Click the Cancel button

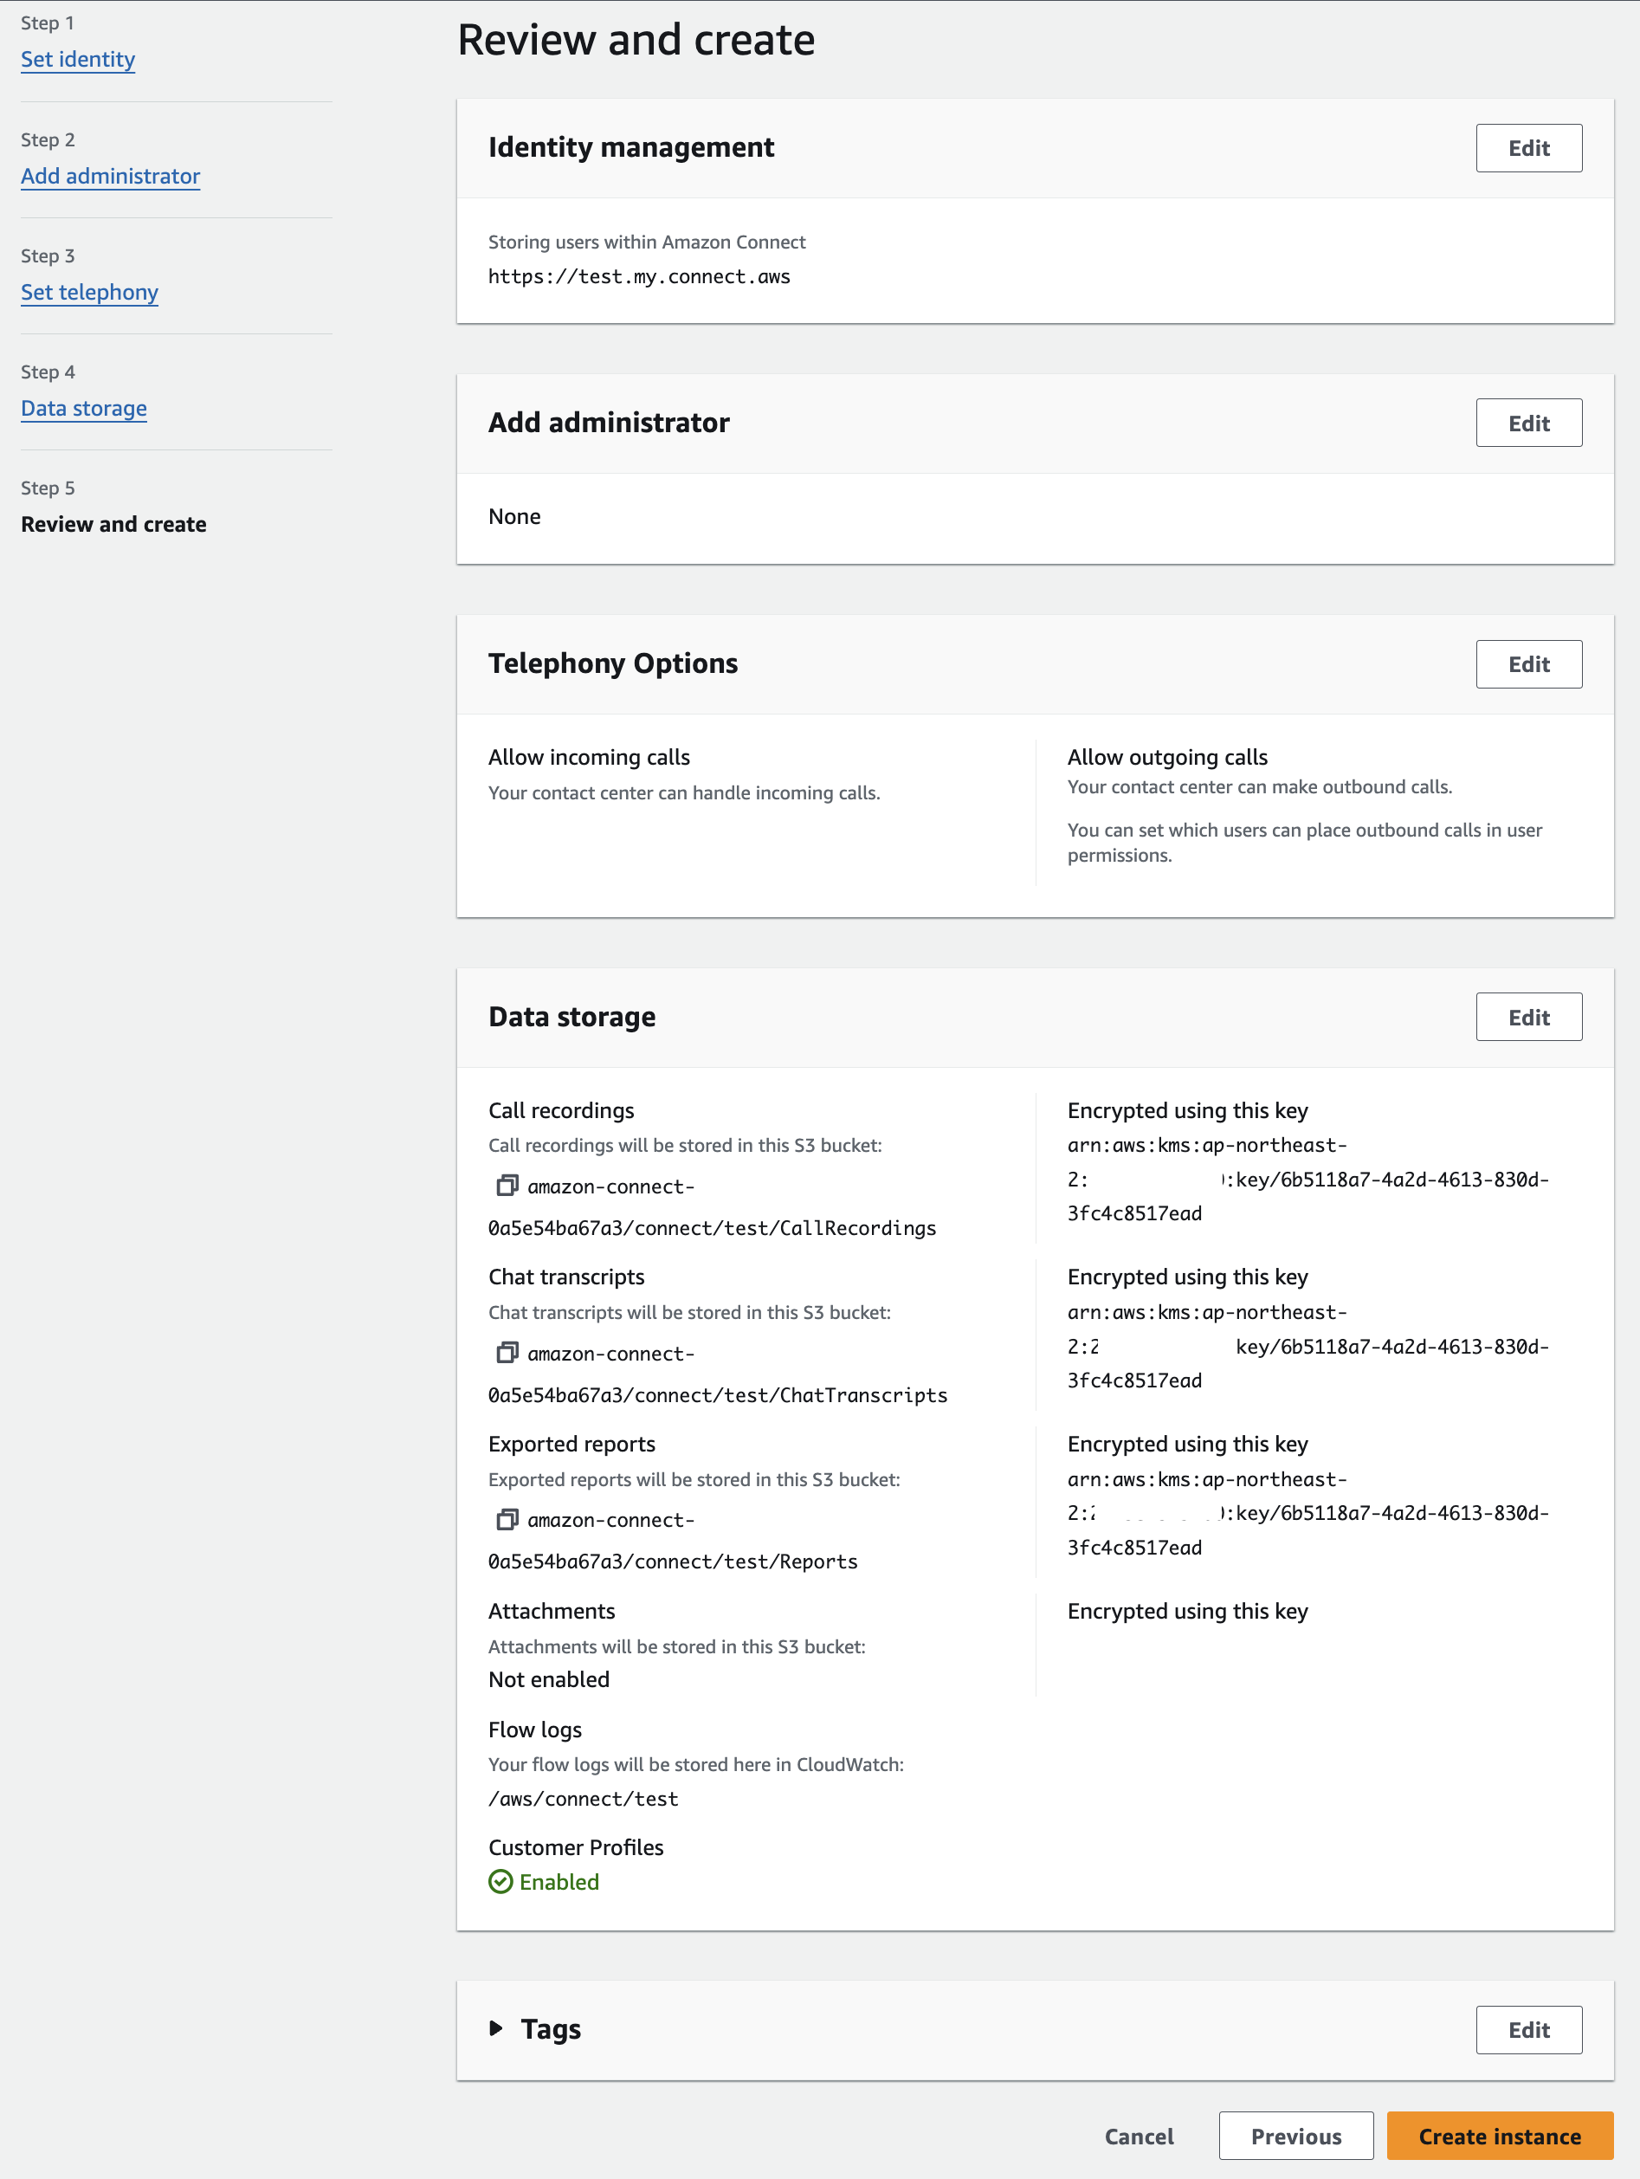tap(1139, 2136)
